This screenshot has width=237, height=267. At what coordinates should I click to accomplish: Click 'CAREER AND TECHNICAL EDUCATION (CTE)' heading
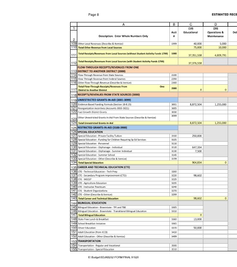click(x=103, y=167)
